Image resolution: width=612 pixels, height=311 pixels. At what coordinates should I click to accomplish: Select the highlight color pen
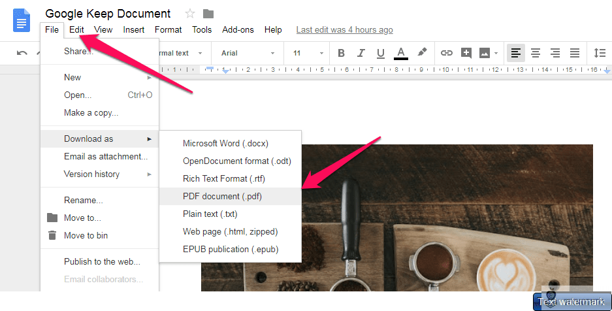click(422, 52)
